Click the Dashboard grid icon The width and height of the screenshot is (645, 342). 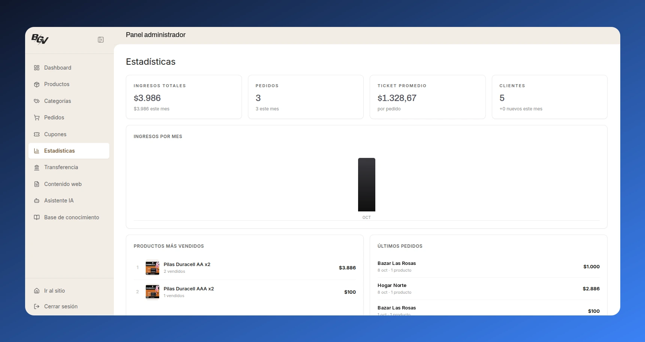click(37, 68)
